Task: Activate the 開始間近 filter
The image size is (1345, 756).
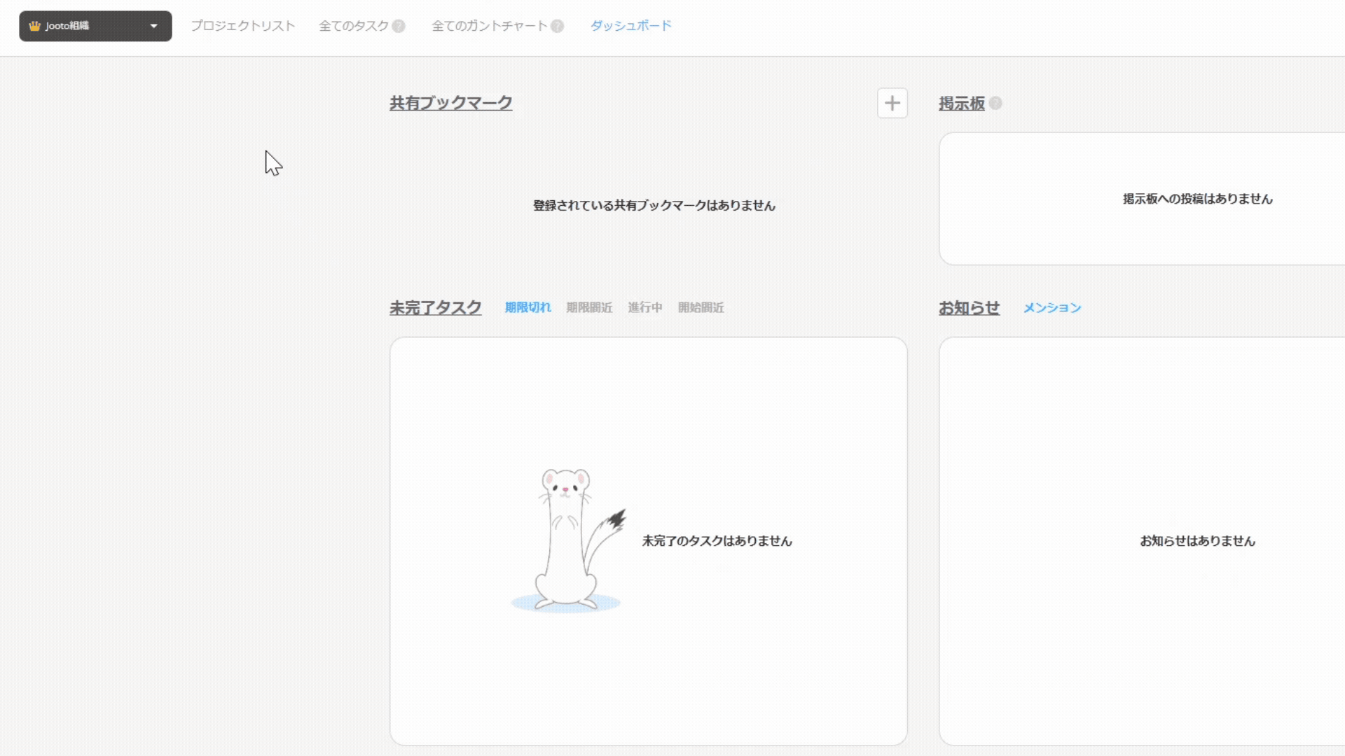Action: 701,308
